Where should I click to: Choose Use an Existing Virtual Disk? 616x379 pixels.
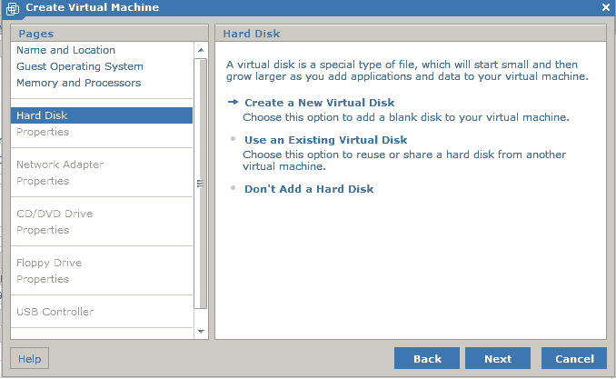point(325,140)
